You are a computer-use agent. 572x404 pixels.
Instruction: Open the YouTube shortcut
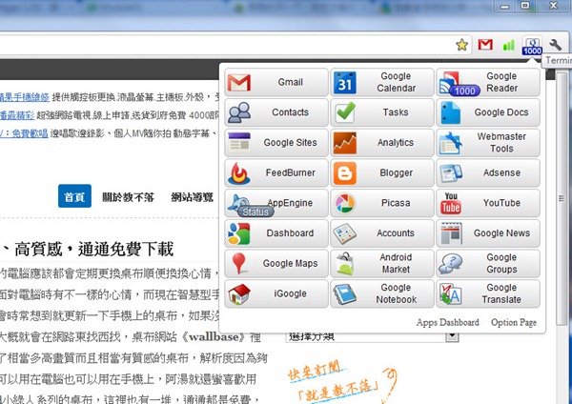coord(488,203)
